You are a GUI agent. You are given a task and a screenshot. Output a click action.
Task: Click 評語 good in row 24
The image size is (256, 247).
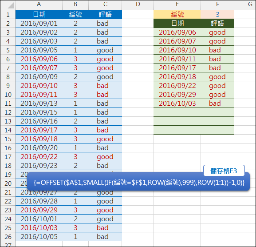coord(105,219)
